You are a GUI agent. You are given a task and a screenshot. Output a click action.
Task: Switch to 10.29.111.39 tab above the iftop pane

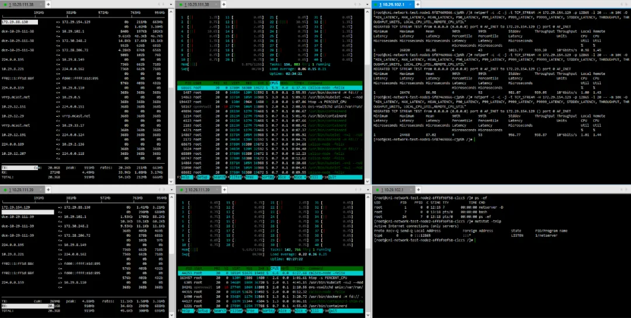pyautogui.click(x=23, y=189)
